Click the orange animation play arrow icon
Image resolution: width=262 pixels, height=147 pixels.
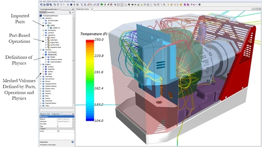168,4
